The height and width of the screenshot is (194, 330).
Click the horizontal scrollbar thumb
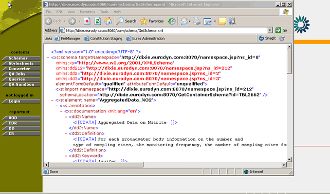tap(96, 165)
